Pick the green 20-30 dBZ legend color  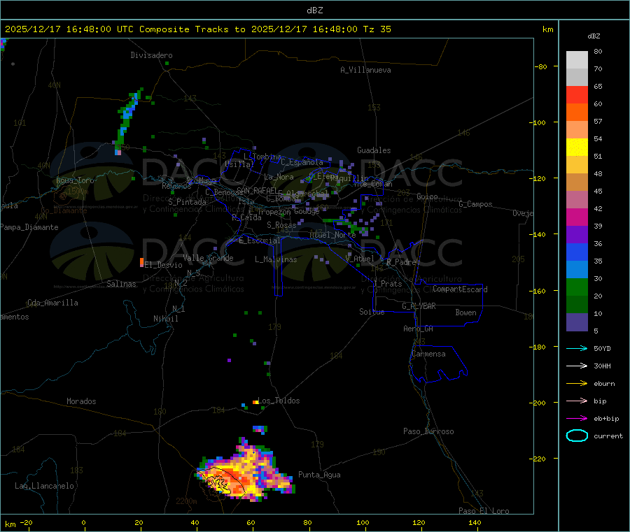[577, 287]
